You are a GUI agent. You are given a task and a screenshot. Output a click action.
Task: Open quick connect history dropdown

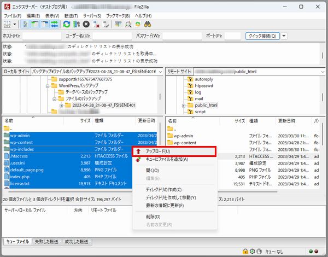click(x=284, y=36)
